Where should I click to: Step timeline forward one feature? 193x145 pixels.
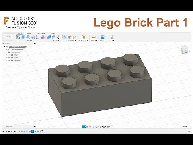click(12, 131)
